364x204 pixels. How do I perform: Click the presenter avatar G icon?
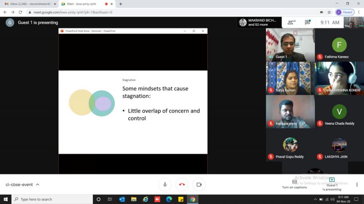pos(10,22)
